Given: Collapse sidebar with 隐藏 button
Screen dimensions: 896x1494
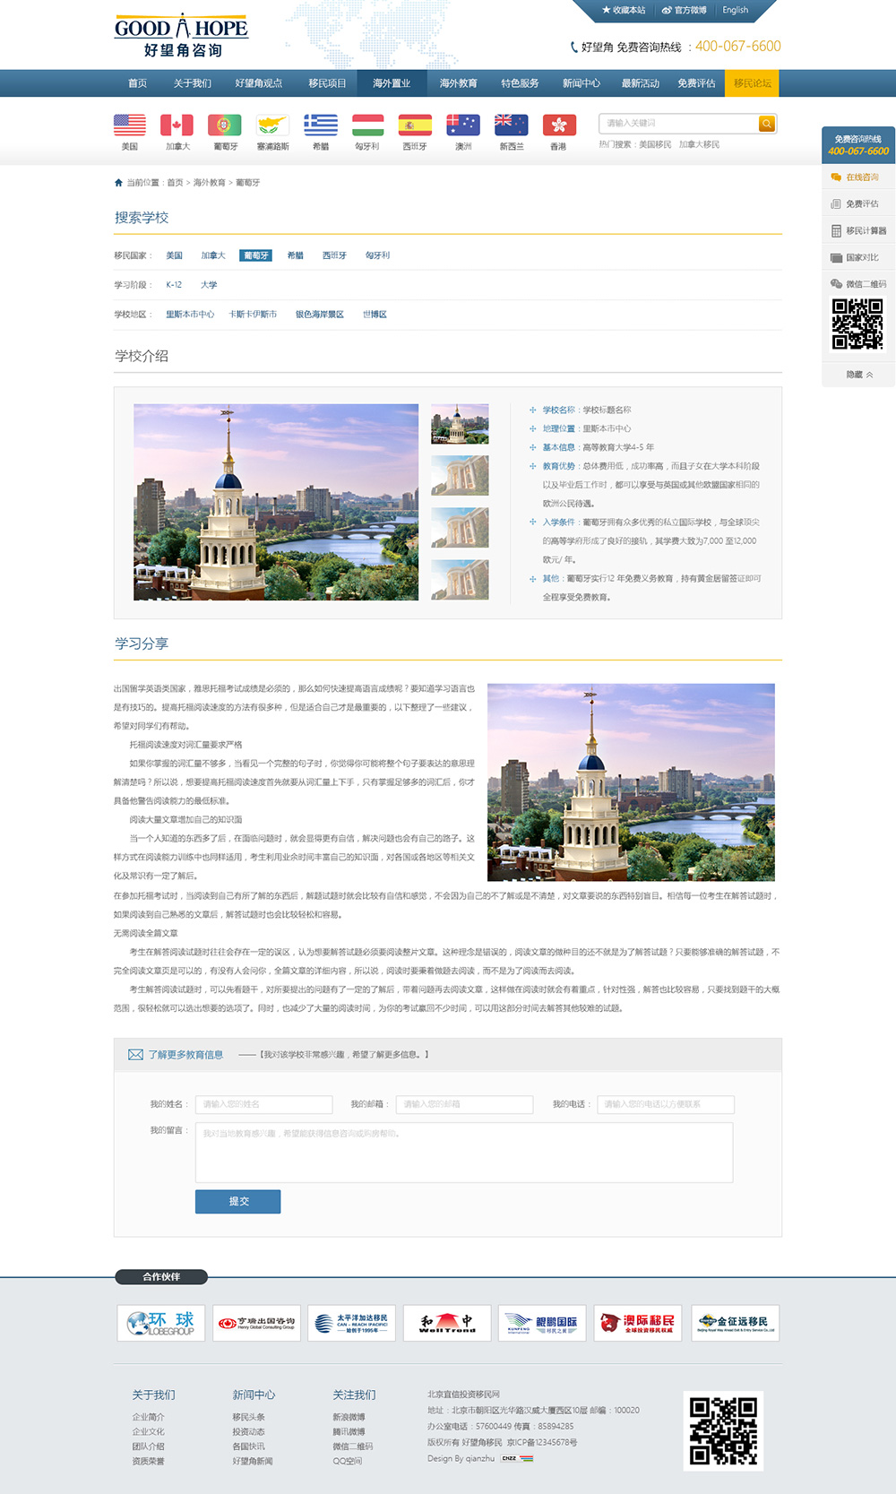Looking at the screenshot, I should coord(858,375).
